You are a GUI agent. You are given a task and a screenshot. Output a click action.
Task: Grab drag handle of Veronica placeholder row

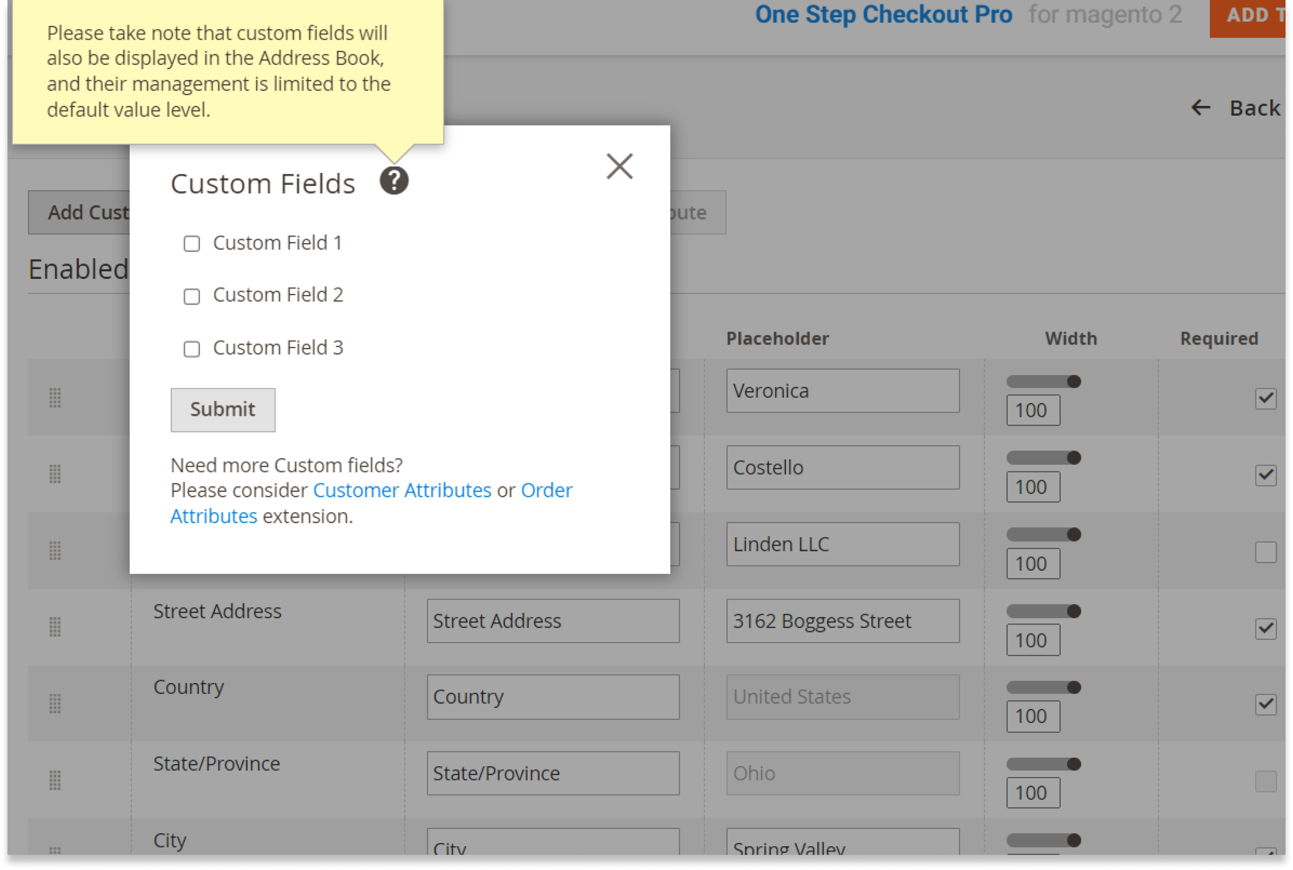coord(55,398)
